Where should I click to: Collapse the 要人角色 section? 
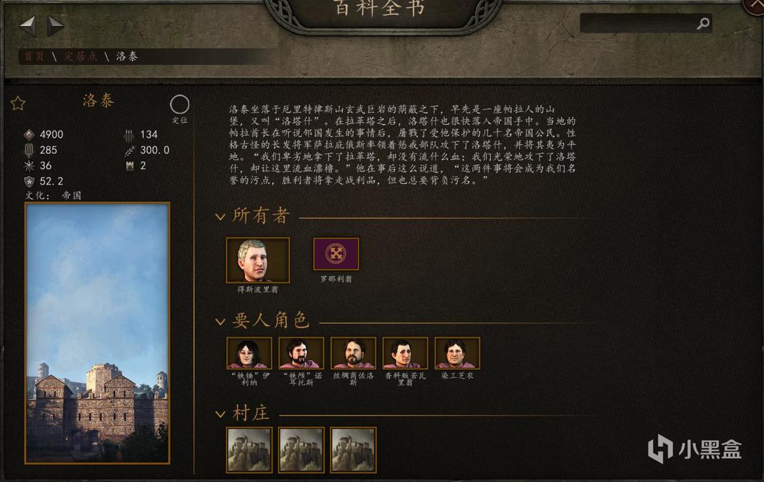point(220,322)
